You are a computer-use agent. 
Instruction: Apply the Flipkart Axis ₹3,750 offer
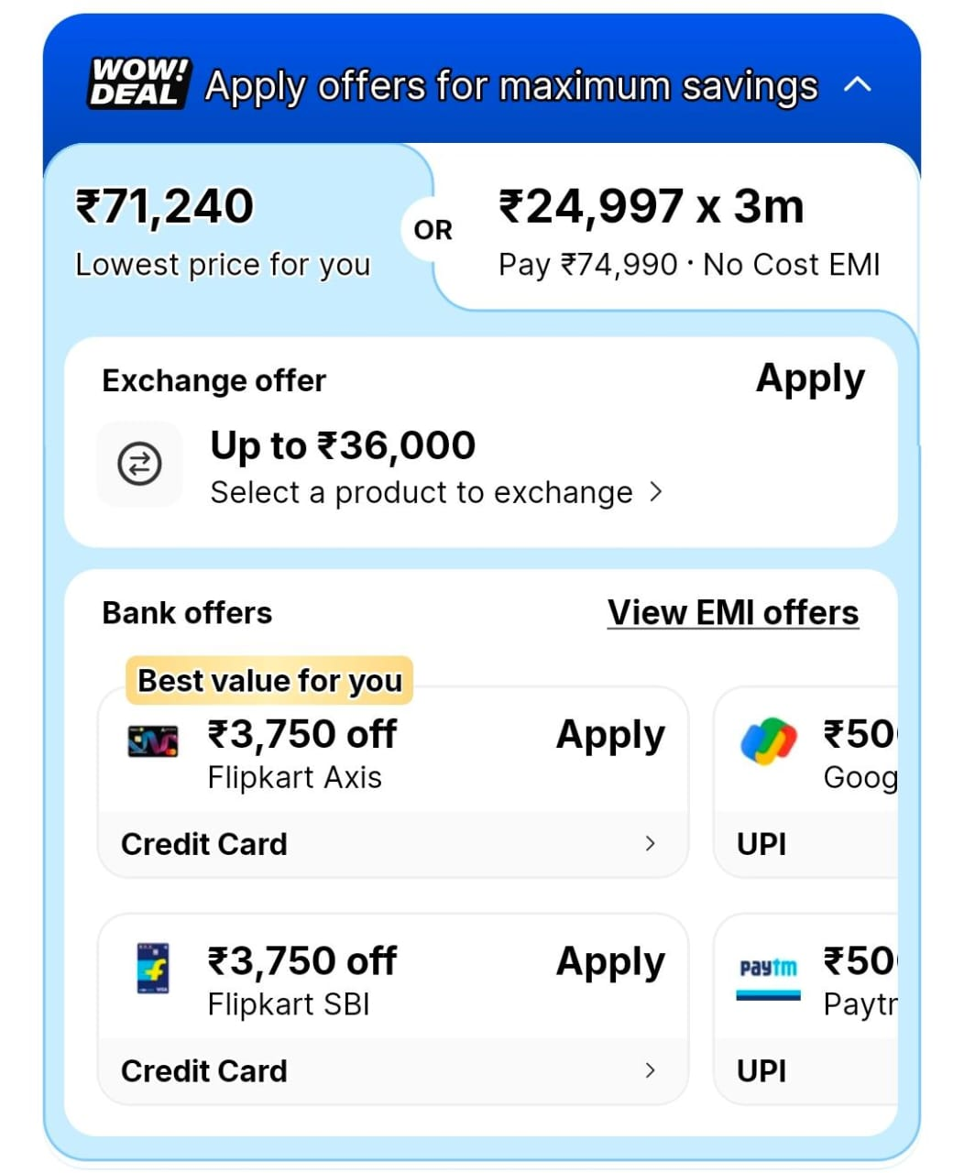(x=610, y=735)
